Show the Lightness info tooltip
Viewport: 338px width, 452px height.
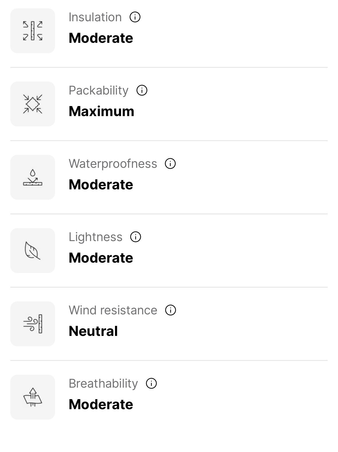click(x=136, y=237)
